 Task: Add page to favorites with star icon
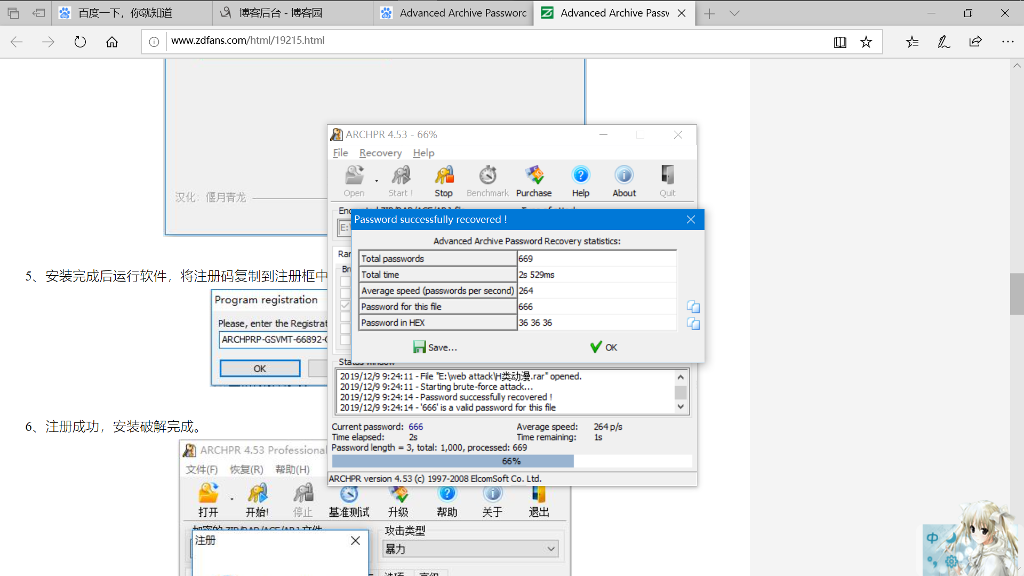tap(866, 42)
